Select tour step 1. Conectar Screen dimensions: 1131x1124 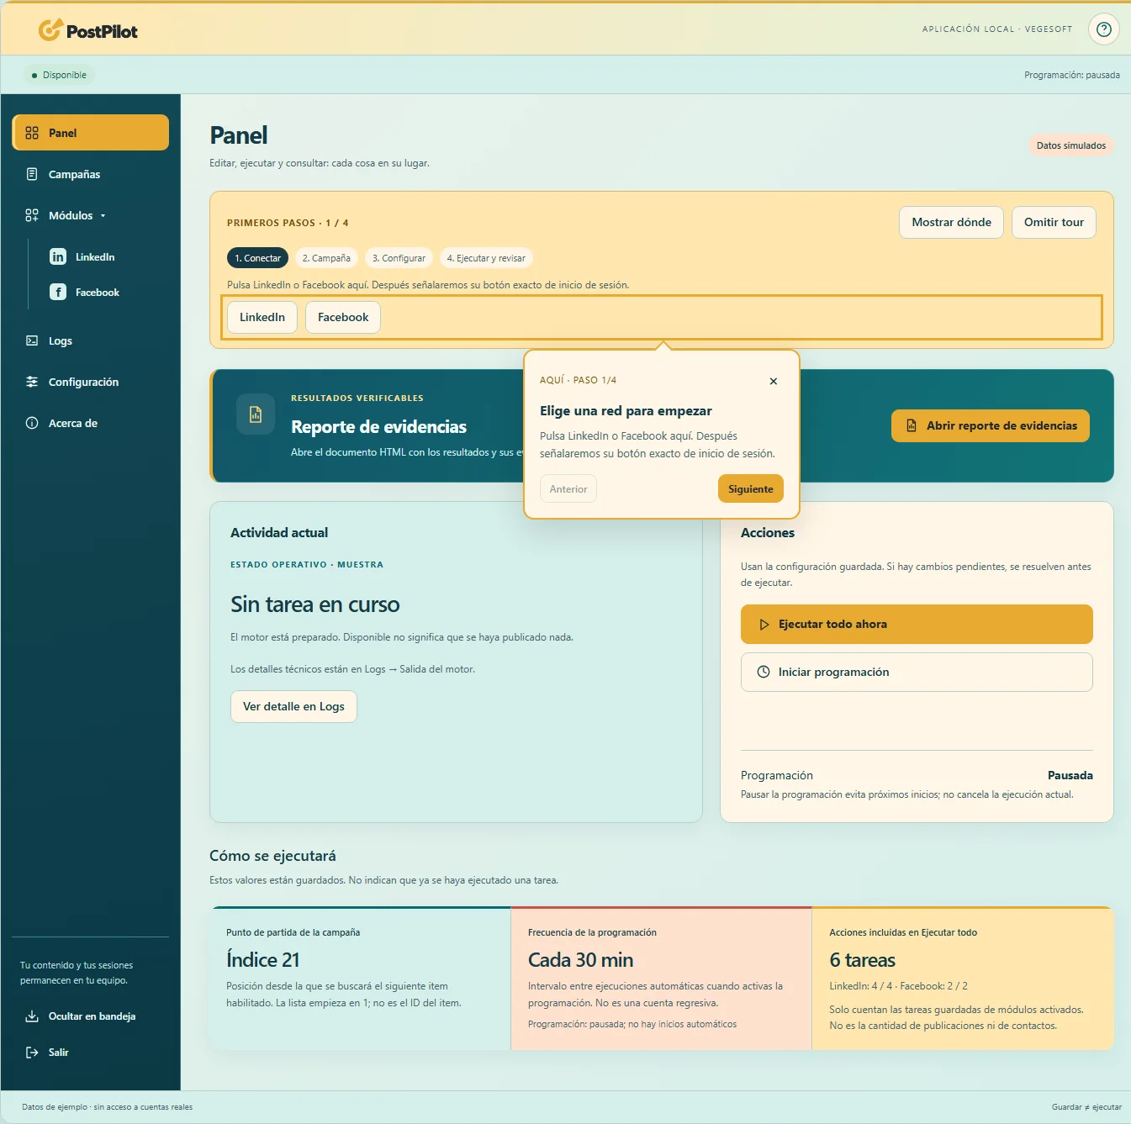click(257, 258)
